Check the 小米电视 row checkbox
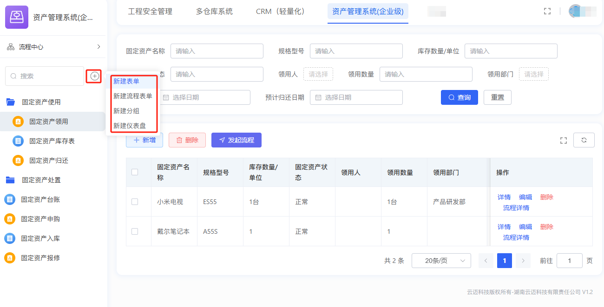The image size is (604, 307). coord(135,202)
